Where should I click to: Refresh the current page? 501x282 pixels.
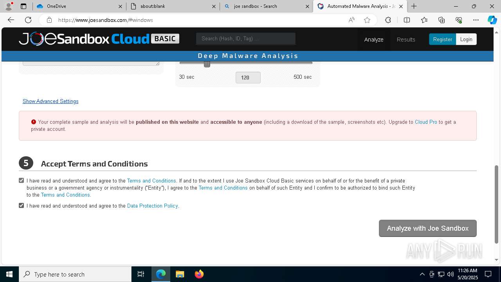[x=28, y=20]
